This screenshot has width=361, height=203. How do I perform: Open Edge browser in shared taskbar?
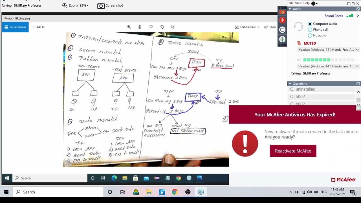[114, 178]
